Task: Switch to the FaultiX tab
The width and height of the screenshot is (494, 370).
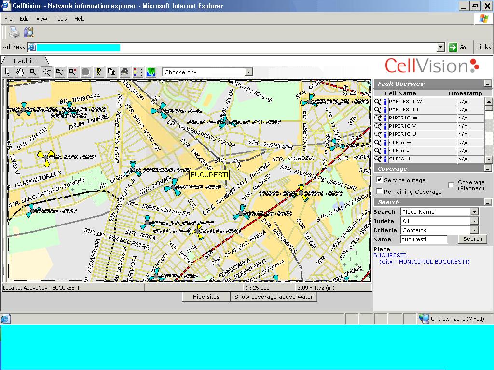Action: tap(25, 61)
